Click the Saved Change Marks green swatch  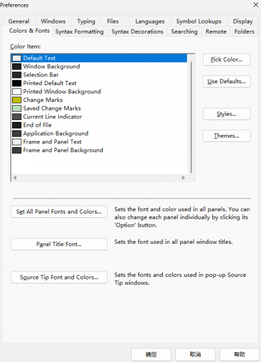tap(17, 108)
